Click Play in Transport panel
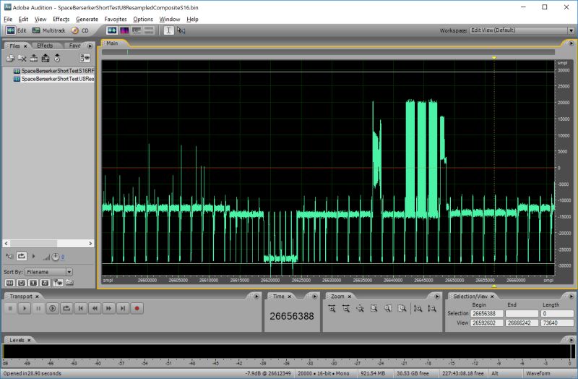Screen dimensions: 578x379 [25, 308]
